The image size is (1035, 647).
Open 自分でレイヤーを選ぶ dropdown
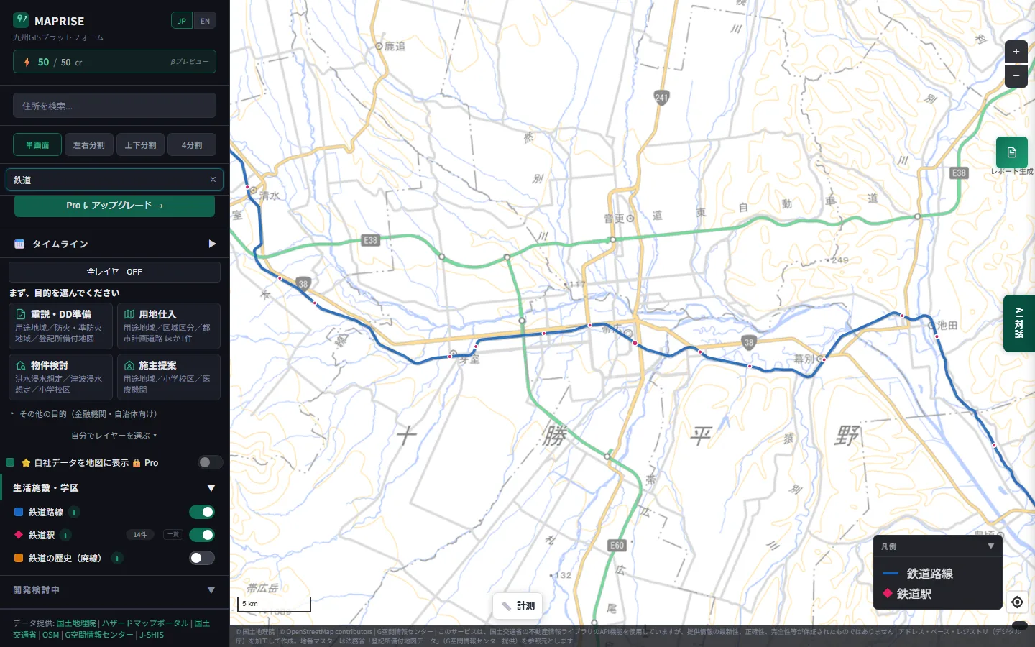pos(114,436)
